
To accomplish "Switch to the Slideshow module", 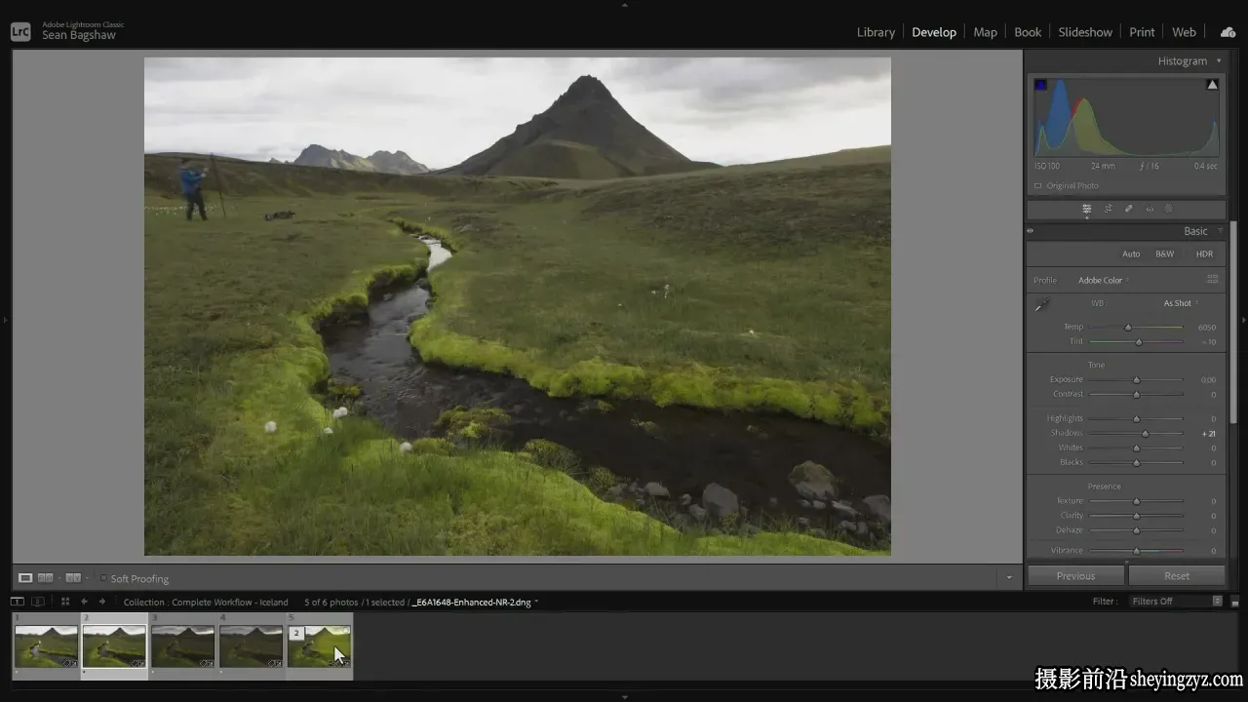I will click(x=1085, y=32).
